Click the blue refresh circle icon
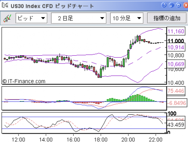The height and width of the screenshot is (143, 188). click(164, 5)
